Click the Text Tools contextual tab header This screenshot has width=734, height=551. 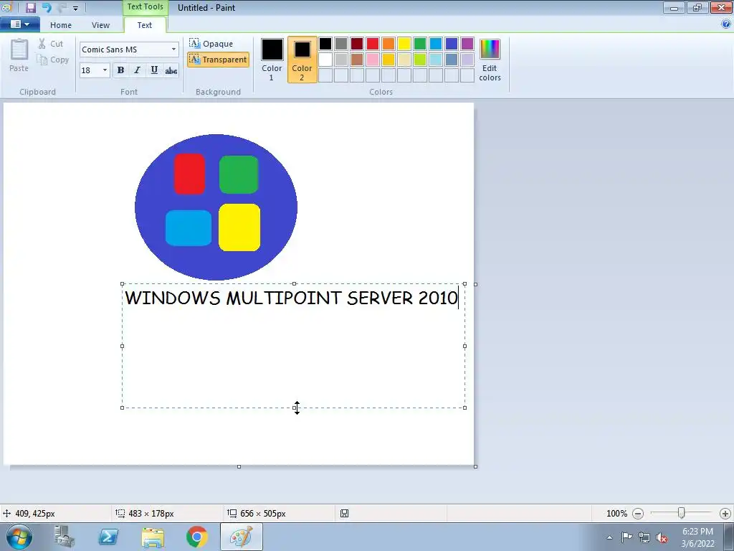coord(145,6)
